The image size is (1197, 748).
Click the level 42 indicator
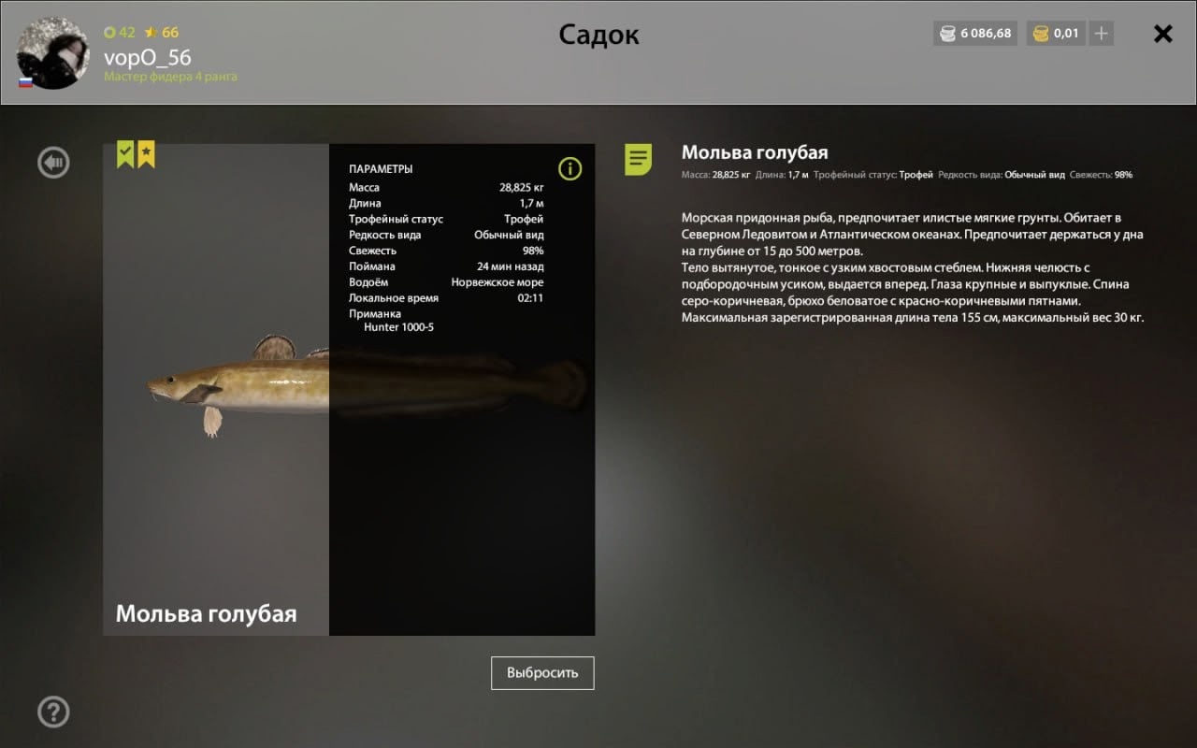coord(120,33)
